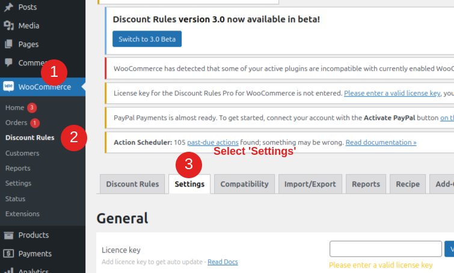The image size is (454, 273).
Task: Open Discount Rules submenu item
Action: (30, 137)
